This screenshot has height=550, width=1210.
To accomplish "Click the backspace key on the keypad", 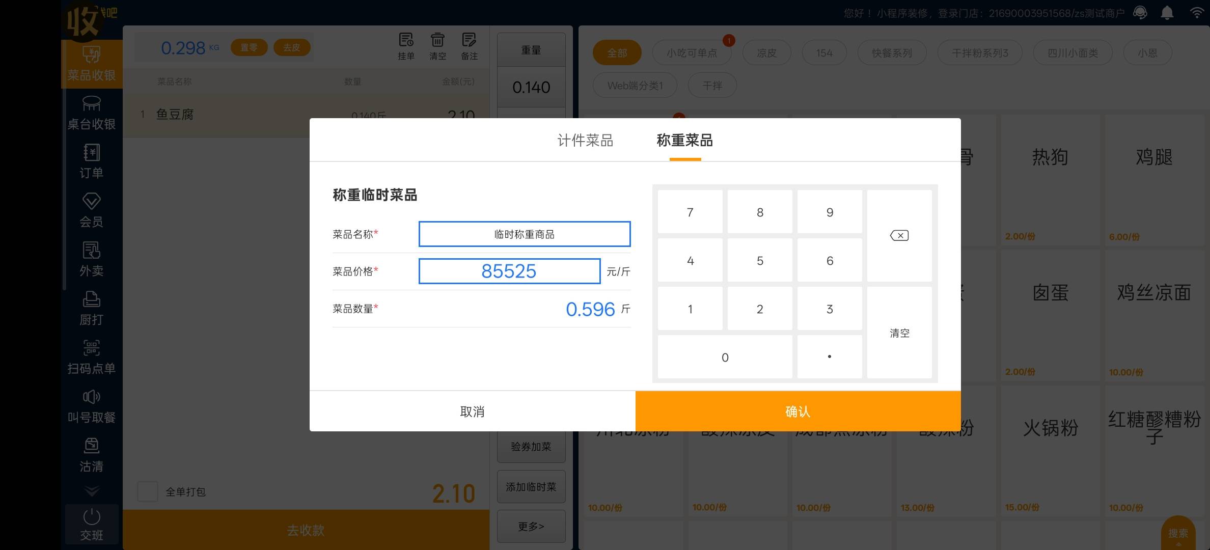I will pos(899,236).
